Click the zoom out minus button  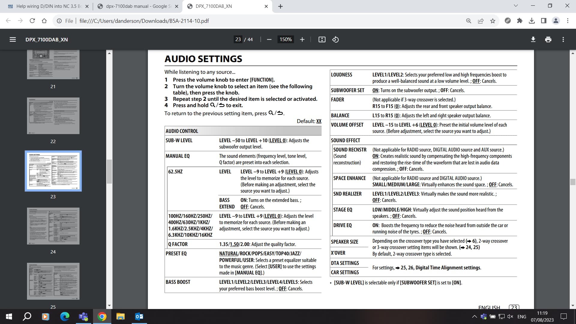[x=269, y=40]
